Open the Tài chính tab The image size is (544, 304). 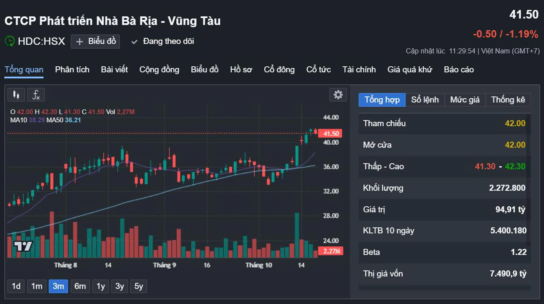tap(359, 70)
